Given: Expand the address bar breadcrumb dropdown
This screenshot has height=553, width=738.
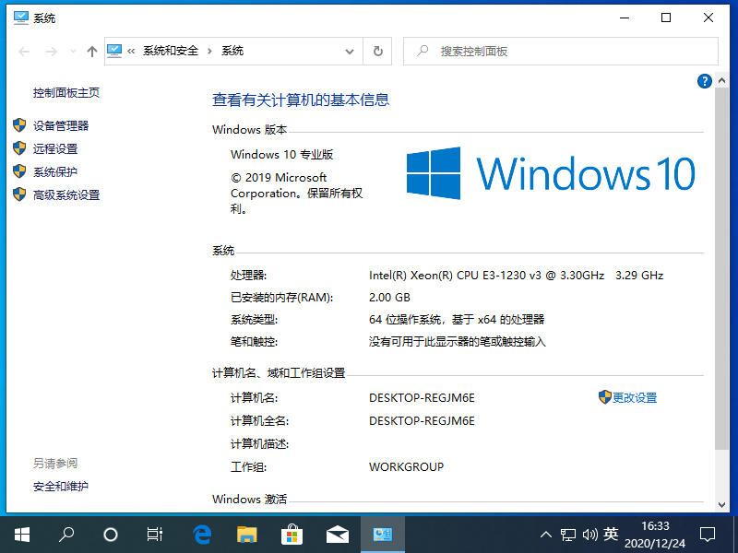Looking at the screenshot, I should point(350,51).
